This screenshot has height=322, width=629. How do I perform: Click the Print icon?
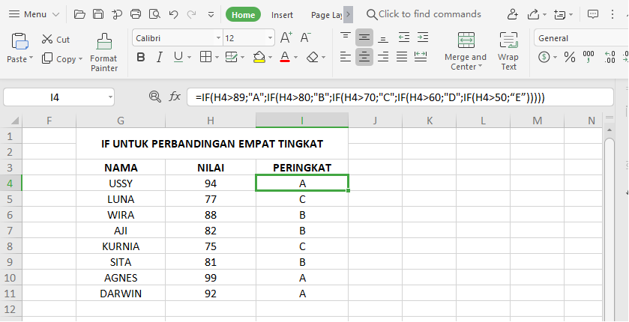(x=136, y=14)
